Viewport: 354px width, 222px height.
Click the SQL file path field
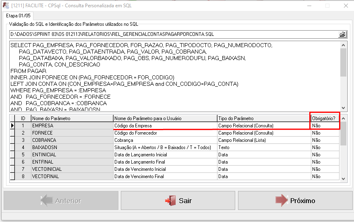[x=173, y=34]
